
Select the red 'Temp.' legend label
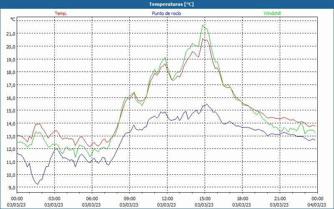pos(61,13)
